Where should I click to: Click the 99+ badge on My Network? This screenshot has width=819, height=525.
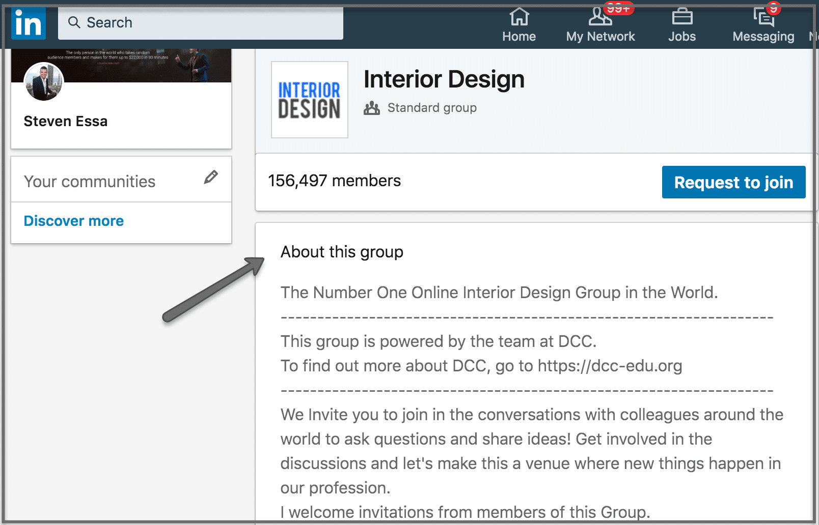coord(618,8)
